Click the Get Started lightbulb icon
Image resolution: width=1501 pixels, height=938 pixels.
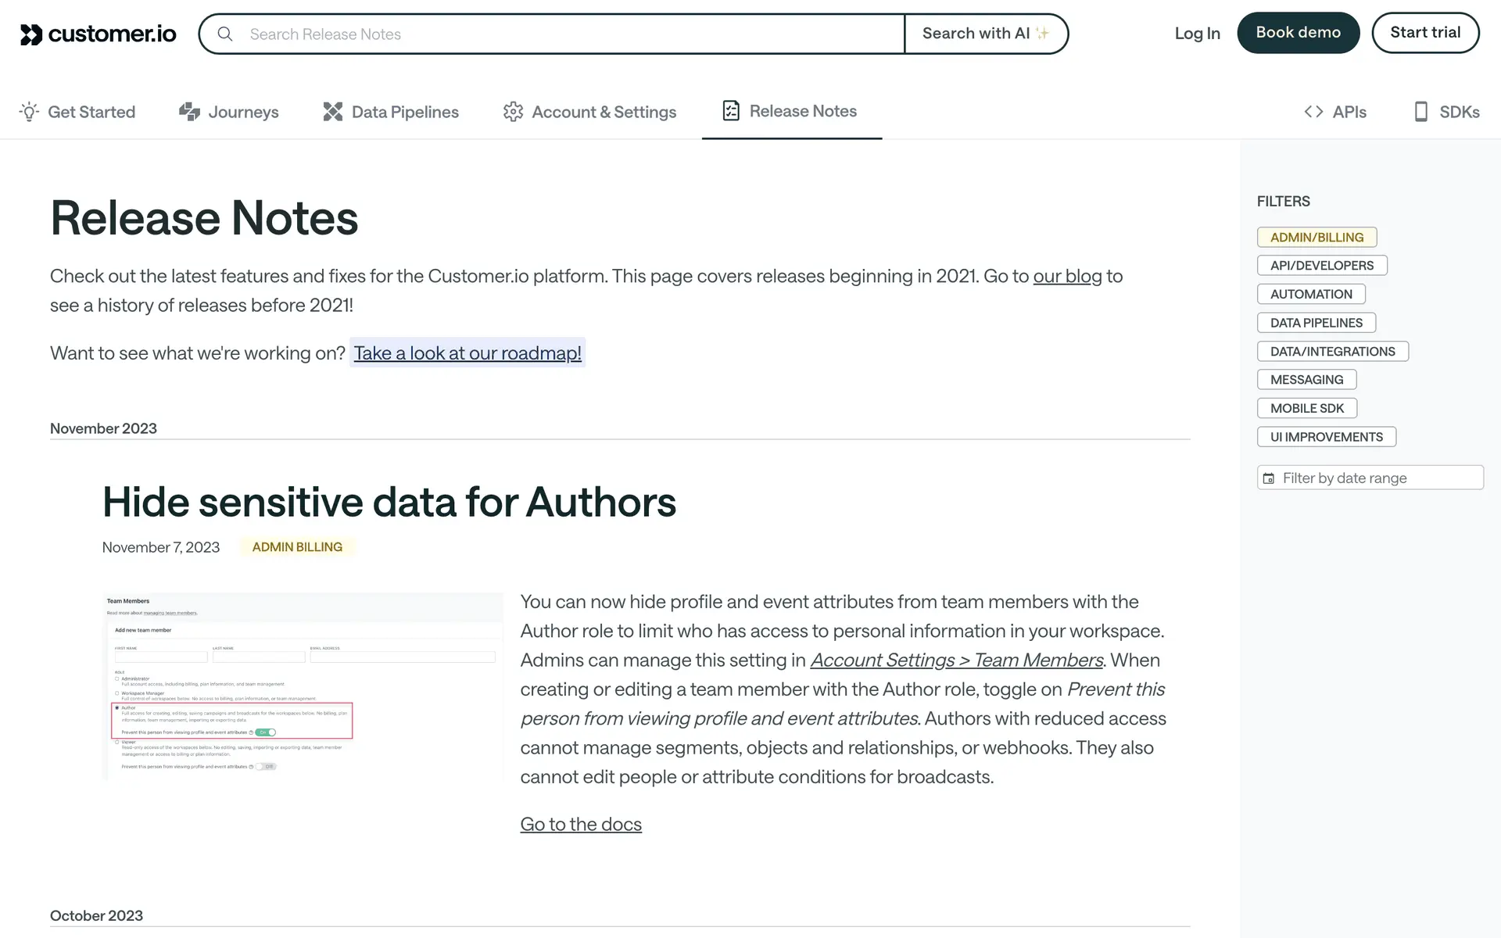(29, 112)
